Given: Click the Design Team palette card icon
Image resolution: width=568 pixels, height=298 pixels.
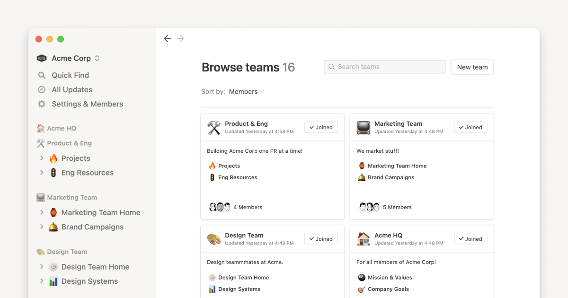Looking at the screenshot, I should (214, 239).
